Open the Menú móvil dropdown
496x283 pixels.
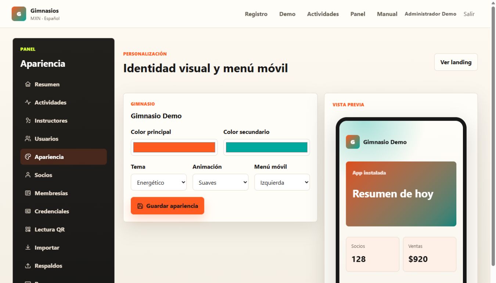tap(282, 182)
